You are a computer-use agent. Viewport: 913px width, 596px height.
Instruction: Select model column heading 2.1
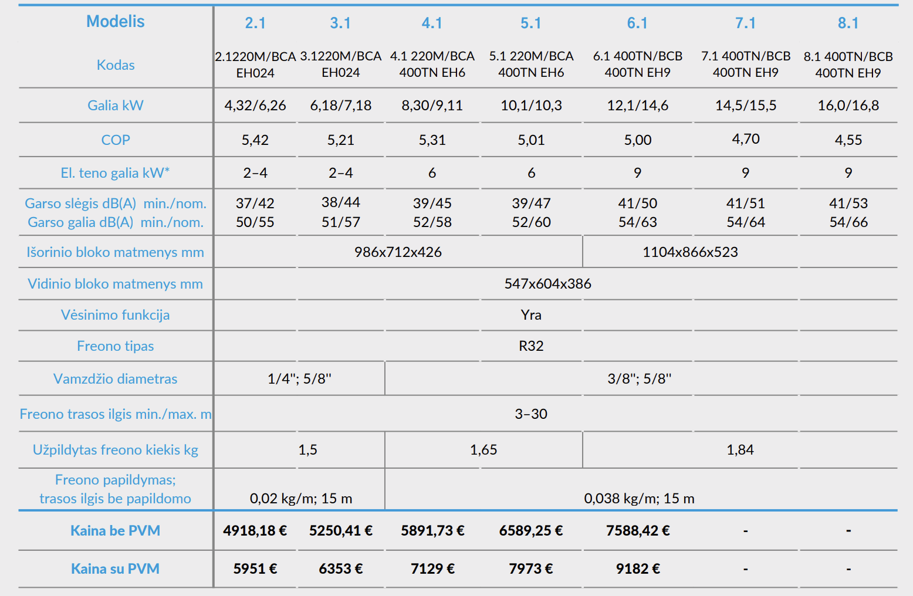pos(255,23)
